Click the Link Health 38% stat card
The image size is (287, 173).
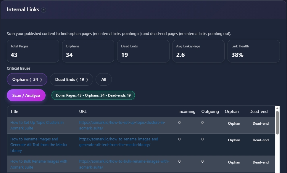[x=254, y=51]
